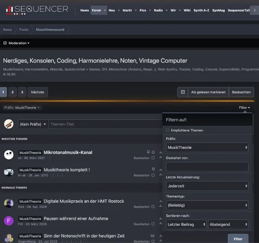Click the MusikTheorie prefix on Digitale Musikpraxis
Screen dimensions: 259x243
click(30, 201)
